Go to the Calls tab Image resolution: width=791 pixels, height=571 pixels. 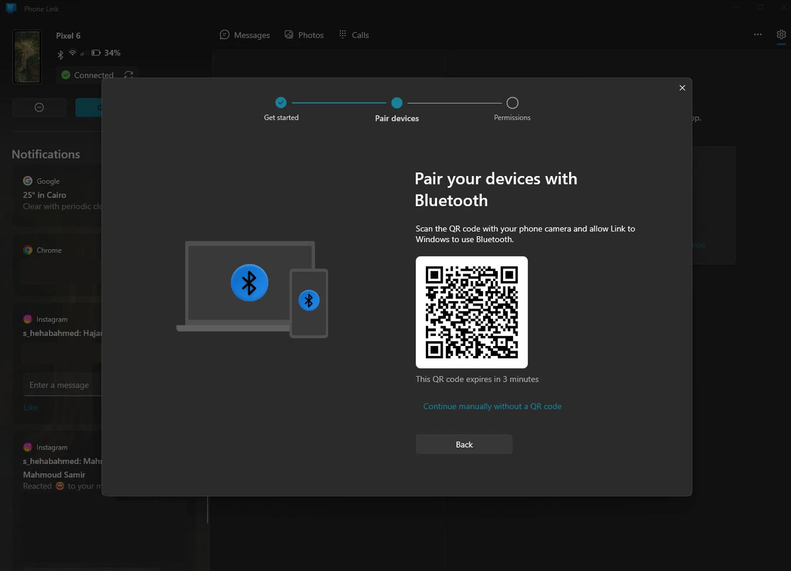coord(353,35)
